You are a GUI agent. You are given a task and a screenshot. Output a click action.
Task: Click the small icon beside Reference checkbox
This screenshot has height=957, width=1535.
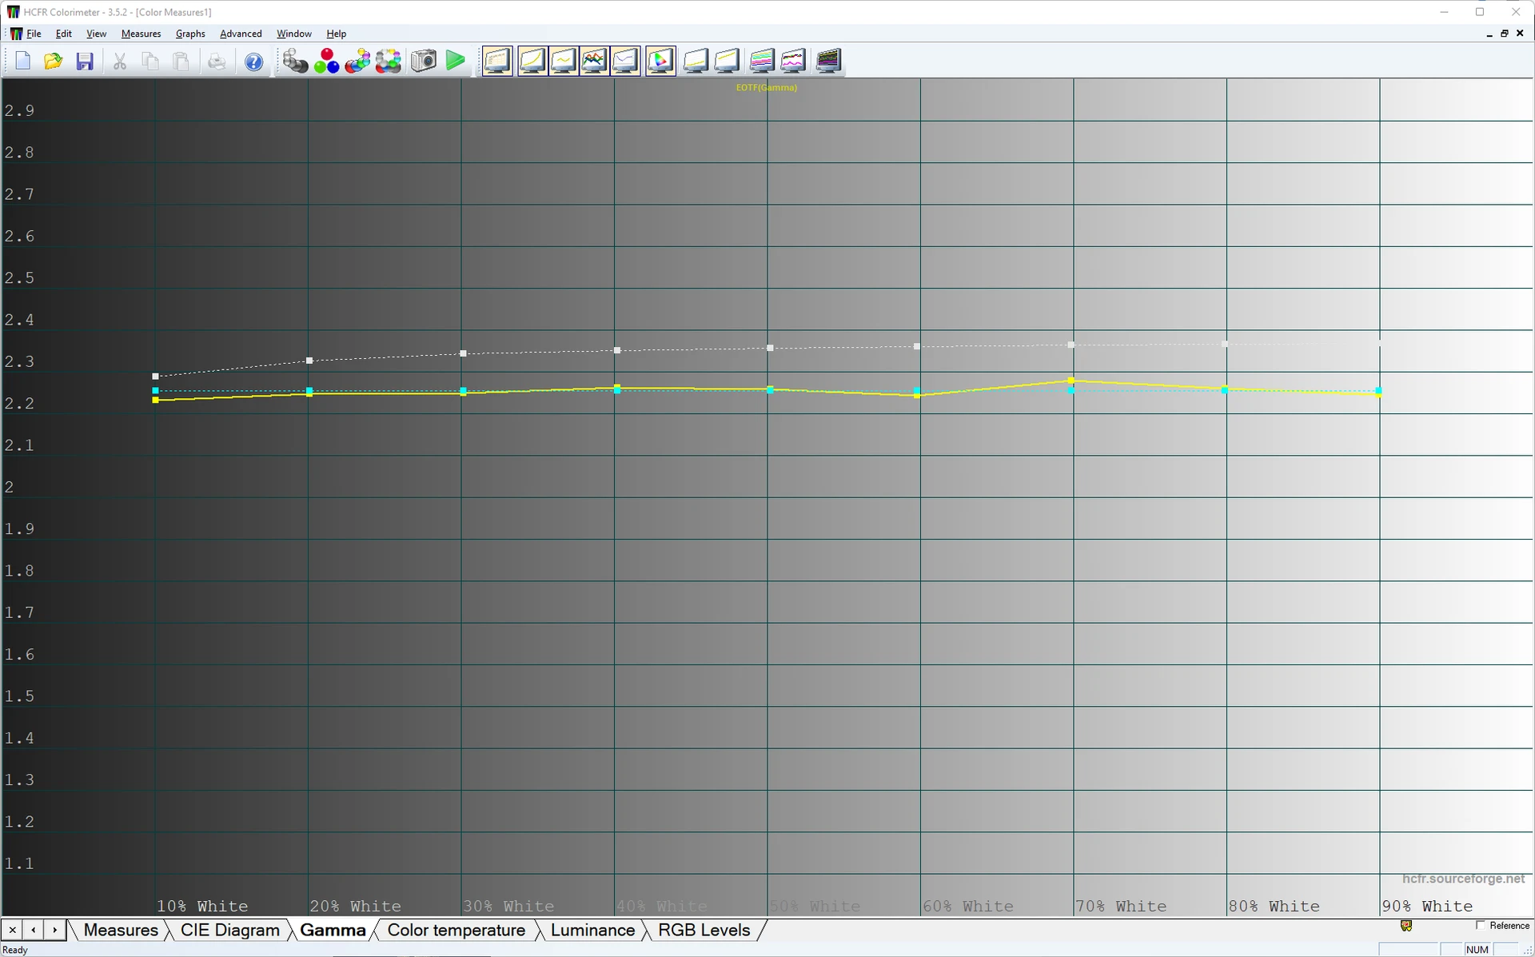1406,926
